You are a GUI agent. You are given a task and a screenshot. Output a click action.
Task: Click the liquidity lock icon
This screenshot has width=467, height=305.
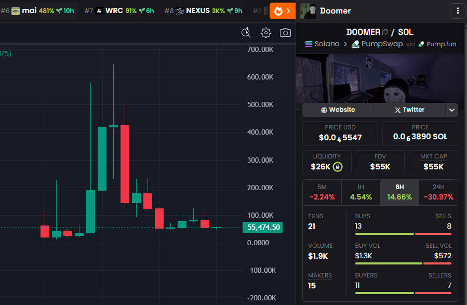pyautogui.click(x=338, y=166)
